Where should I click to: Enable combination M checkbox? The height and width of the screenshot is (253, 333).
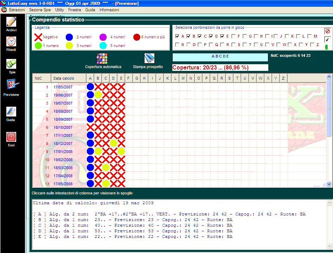pos(309,36)
